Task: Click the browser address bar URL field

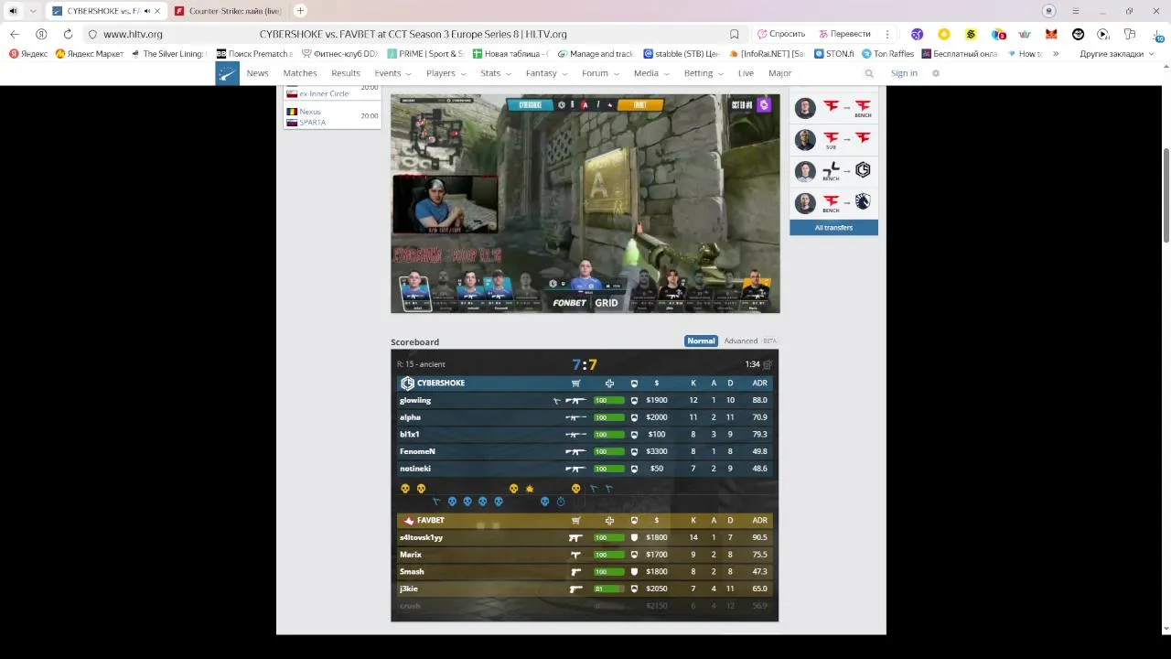Action: pyautogui.click(x=412, y=34)
